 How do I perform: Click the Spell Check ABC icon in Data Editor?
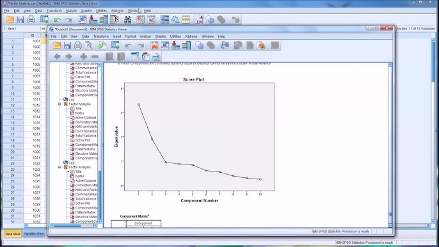coord(235,20)
